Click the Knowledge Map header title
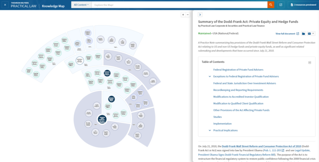Image resolution: width=319 pixels, height=162 pixels. coord(53,6)
